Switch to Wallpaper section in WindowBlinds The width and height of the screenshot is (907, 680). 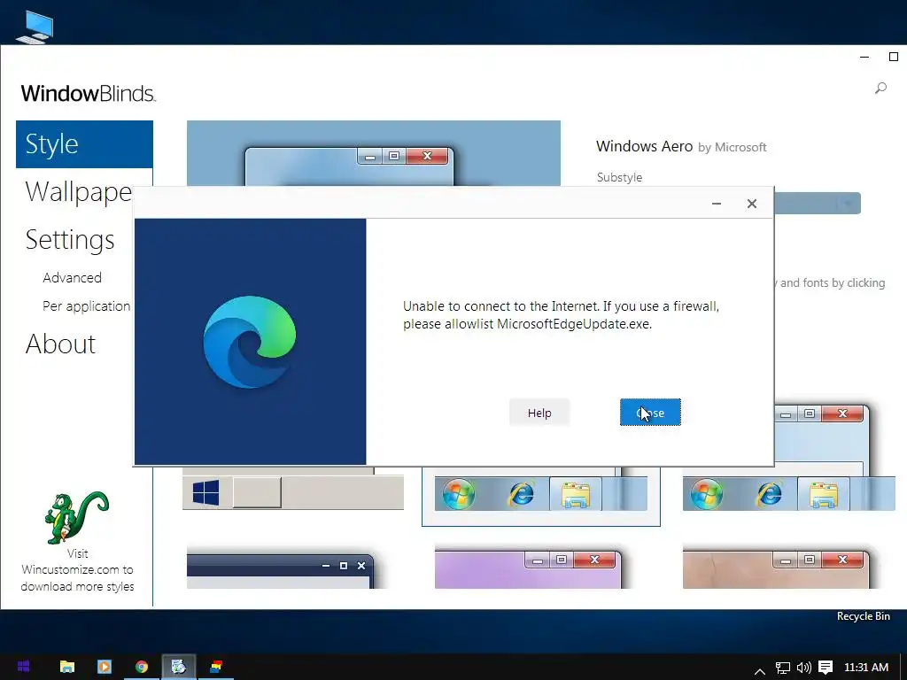79,191
